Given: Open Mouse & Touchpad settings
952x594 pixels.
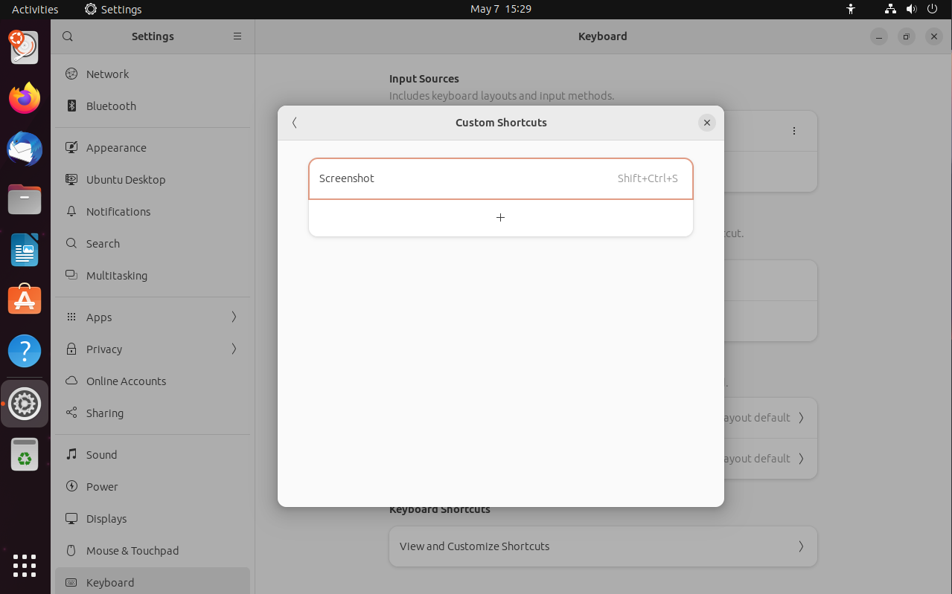Looking at the screenshot, I should (x=153, y=551).
